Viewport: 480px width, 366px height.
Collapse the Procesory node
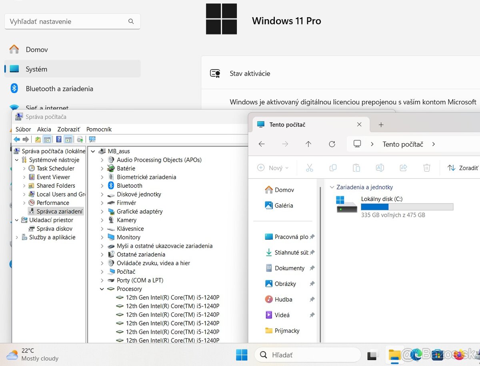pyautogui.click(x=102, y=289)
